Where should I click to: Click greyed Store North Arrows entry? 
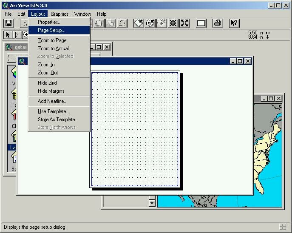click(59, 127)
